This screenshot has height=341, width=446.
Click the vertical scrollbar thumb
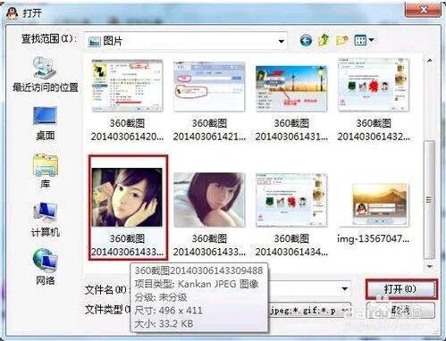pyautogui.click(x=429, y=200)
